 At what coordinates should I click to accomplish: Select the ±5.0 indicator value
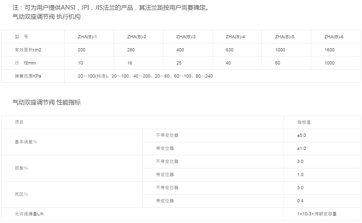click(x=301, y=135)
